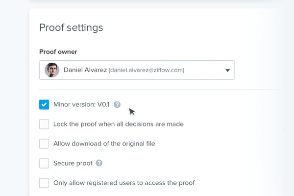This screenshot has height=196, width=294.
Task: Click the 'Minor version: V0.1' label
Action: [x=81, y=104]
